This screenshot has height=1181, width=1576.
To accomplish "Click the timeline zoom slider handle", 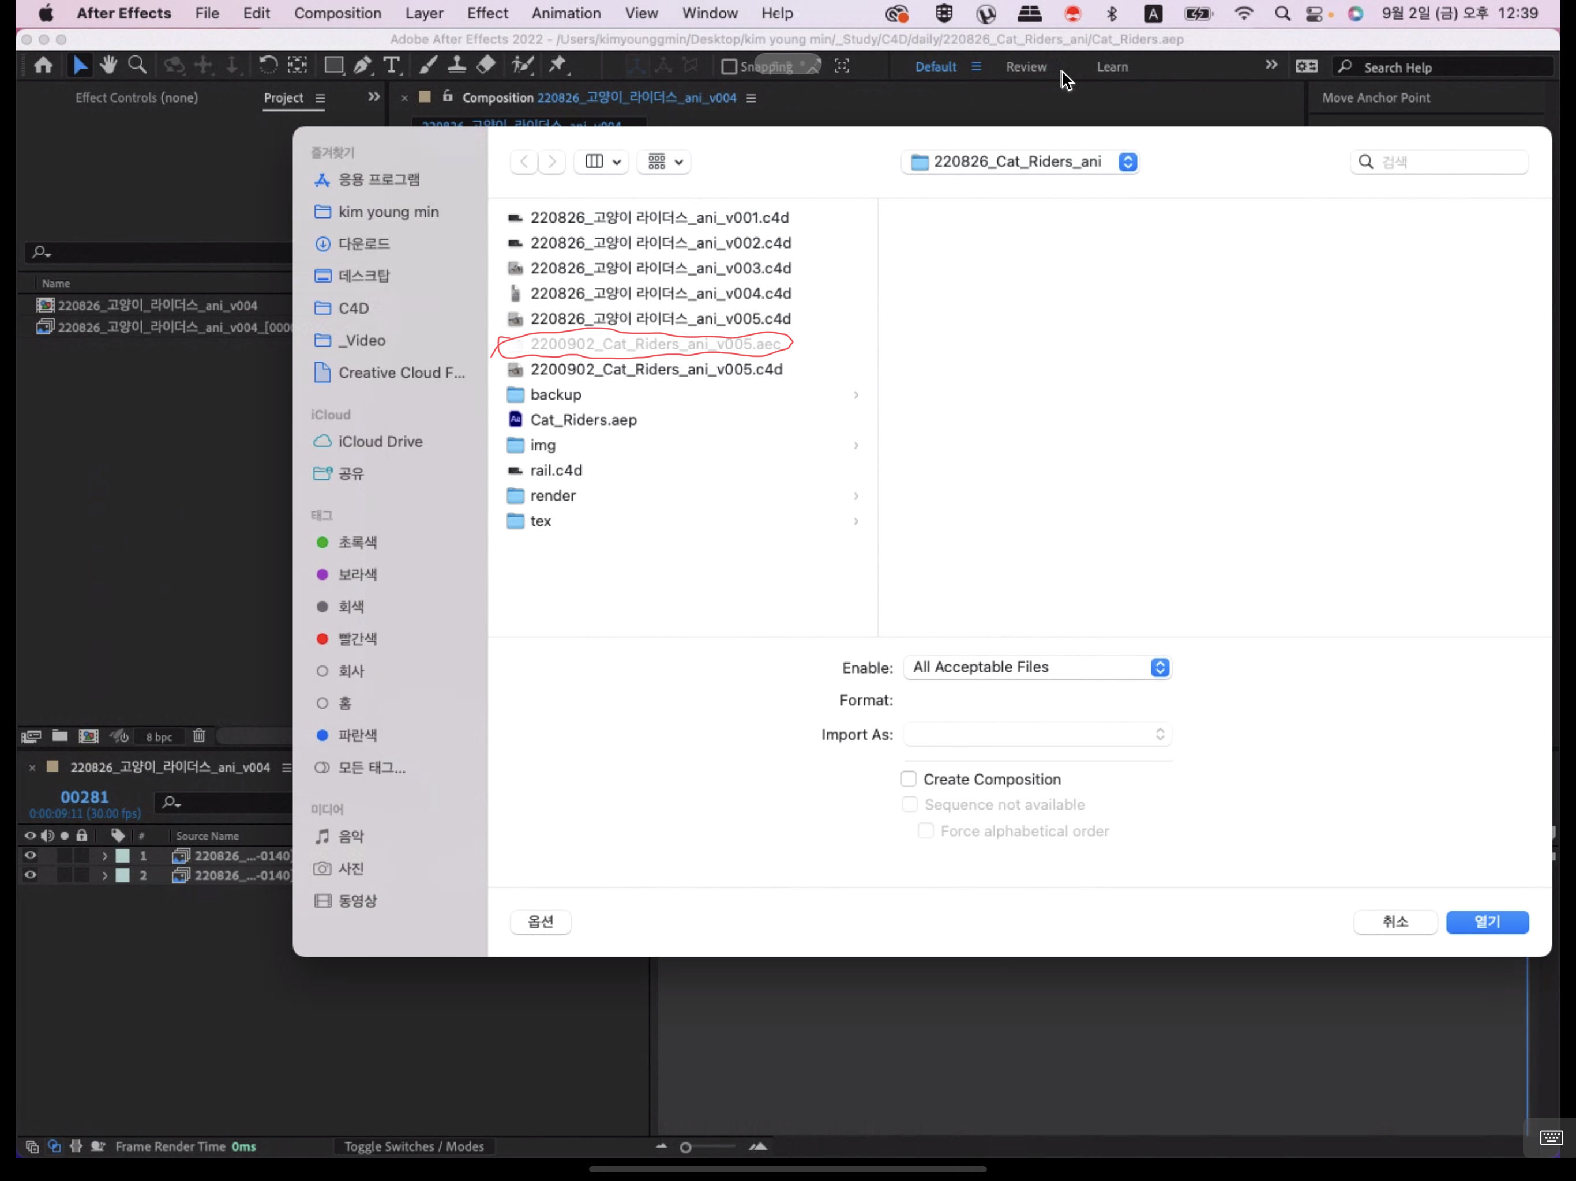I will (x=685, y=1148).
